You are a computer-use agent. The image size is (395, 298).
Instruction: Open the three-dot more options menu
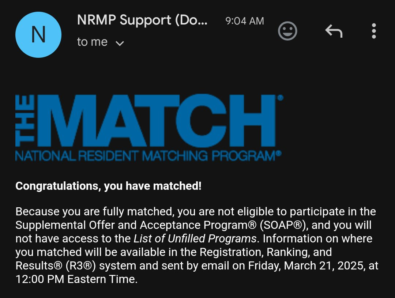(374, 31)
